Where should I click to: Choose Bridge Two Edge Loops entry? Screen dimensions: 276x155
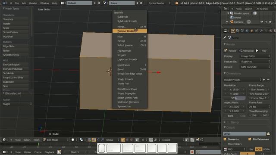[130, 74]
